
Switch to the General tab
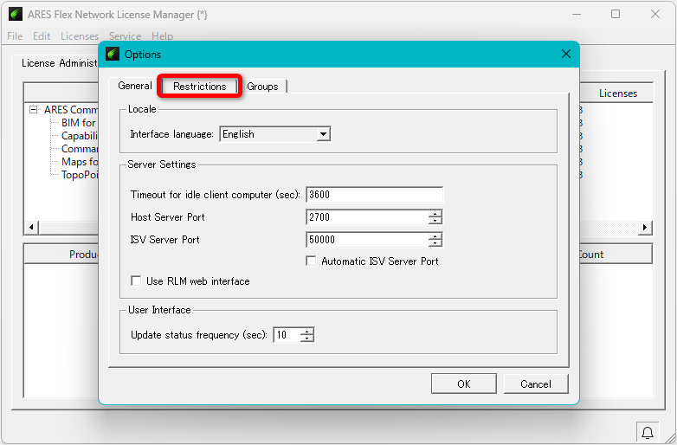[135, 86]
